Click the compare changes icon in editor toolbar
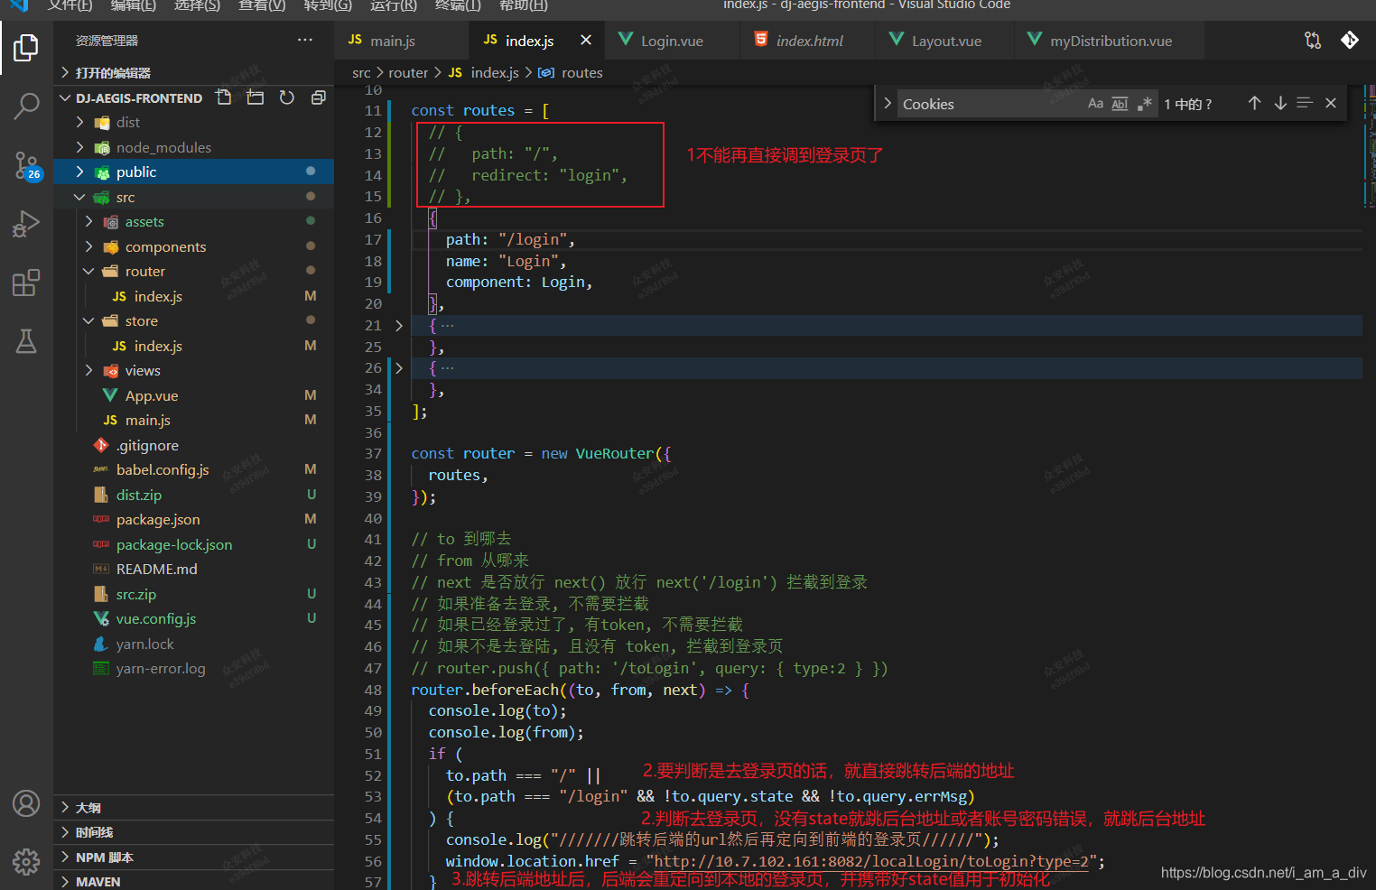Image resolution: width=1376 pixels, height=890 pixels. click(1313, 41)
